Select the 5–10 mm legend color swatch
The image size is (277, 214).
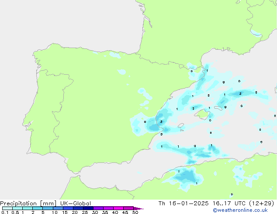(x=48, y=208)
